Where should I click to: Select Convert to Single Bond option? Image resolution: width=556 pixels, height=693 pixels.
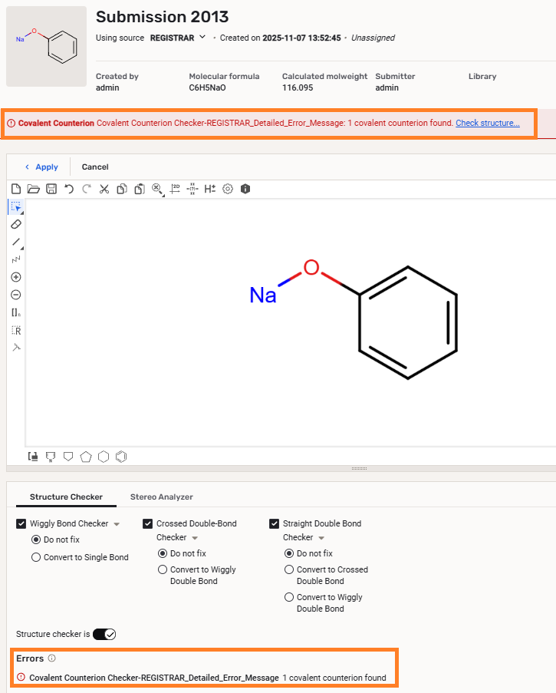tap(36, 557)
